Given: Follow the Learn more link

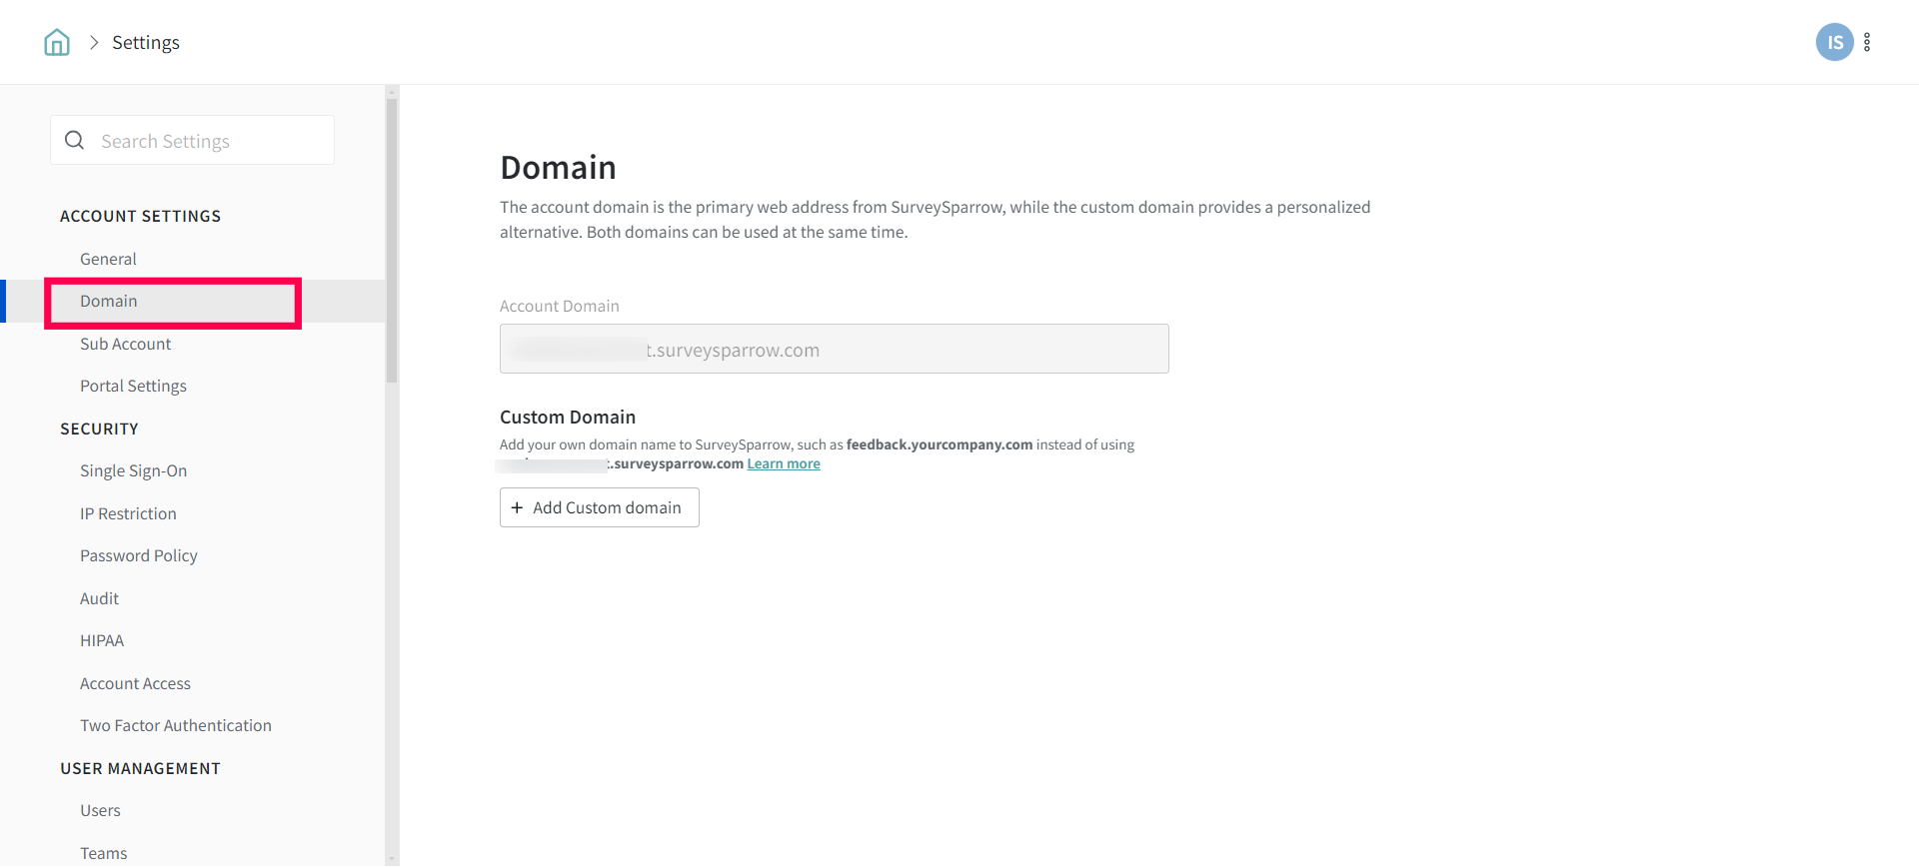Looking at the screenshot, I should (x=784, y=463).
